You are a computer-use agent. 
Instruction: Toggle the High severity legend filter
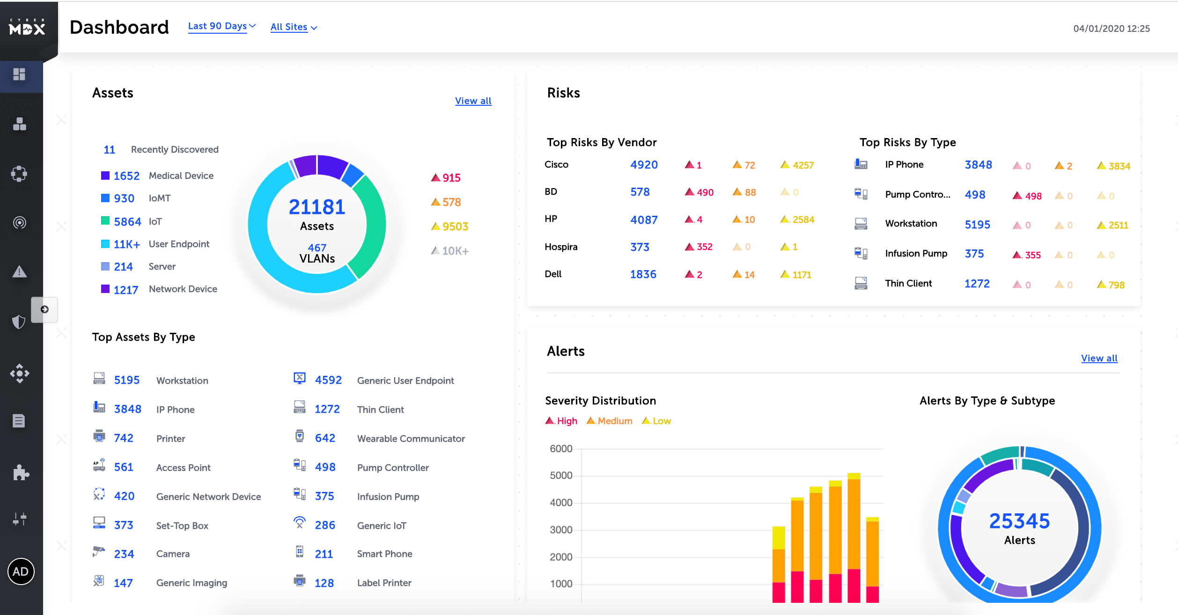(561, 421)
